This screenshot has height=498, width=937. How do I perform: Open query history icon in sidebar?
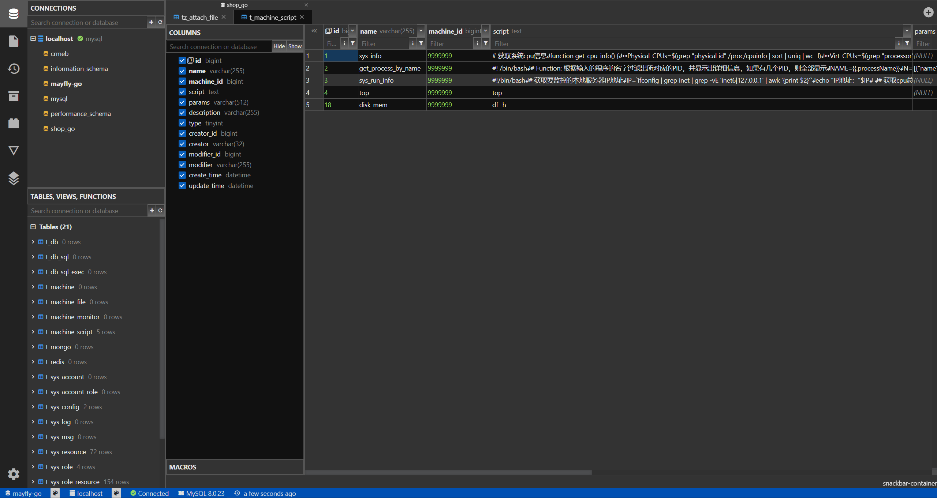[14, 69]
